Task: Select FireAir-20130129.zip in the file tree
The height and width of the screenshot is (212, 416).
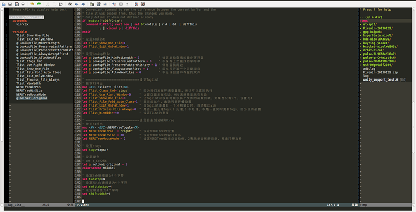Action: [380, 72]
